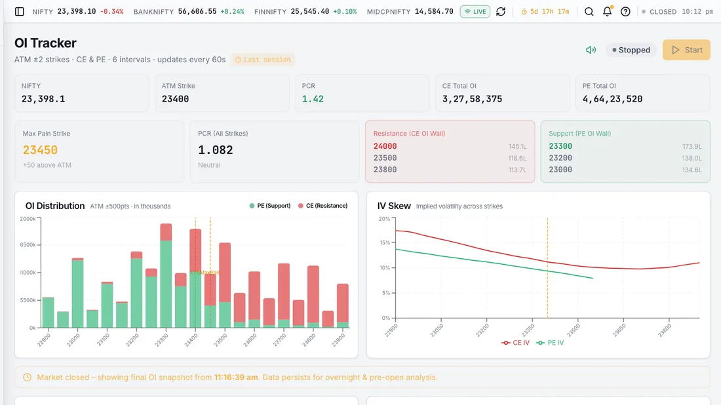
Task: Click the OI bar at strike 23500
Action: 225,285
